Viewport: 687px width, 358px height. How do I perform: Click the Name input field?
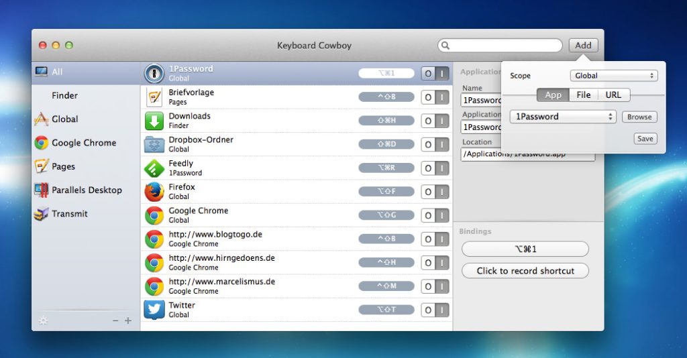pyautogui.click(x=480, y=100)
